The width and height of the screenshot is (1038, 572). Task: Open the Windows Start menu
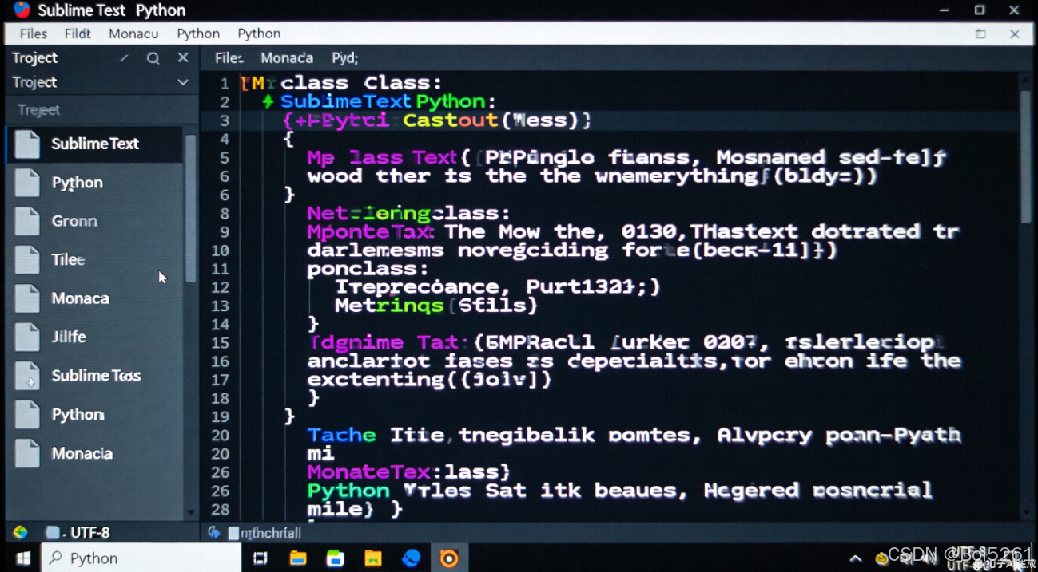[x=22, y=558]
